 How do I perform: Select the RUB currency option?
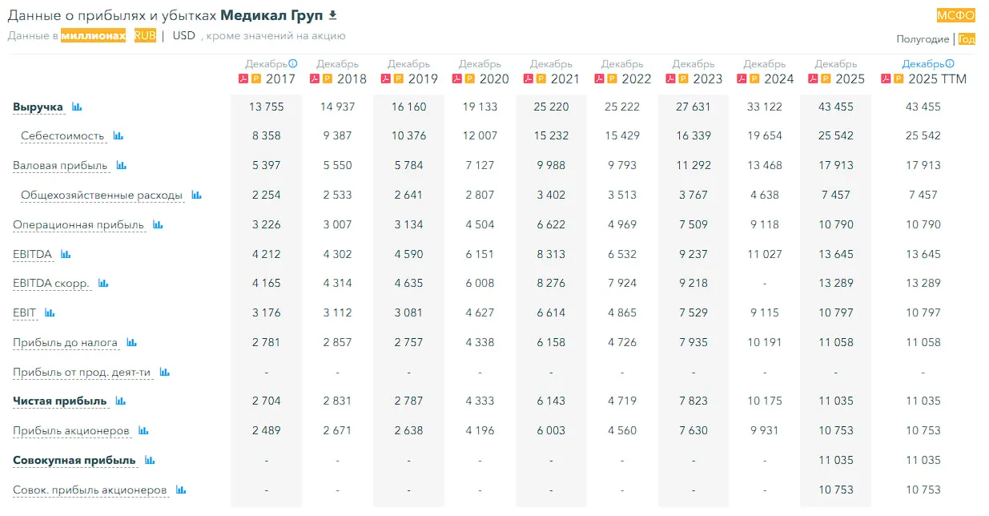point(145,36)
